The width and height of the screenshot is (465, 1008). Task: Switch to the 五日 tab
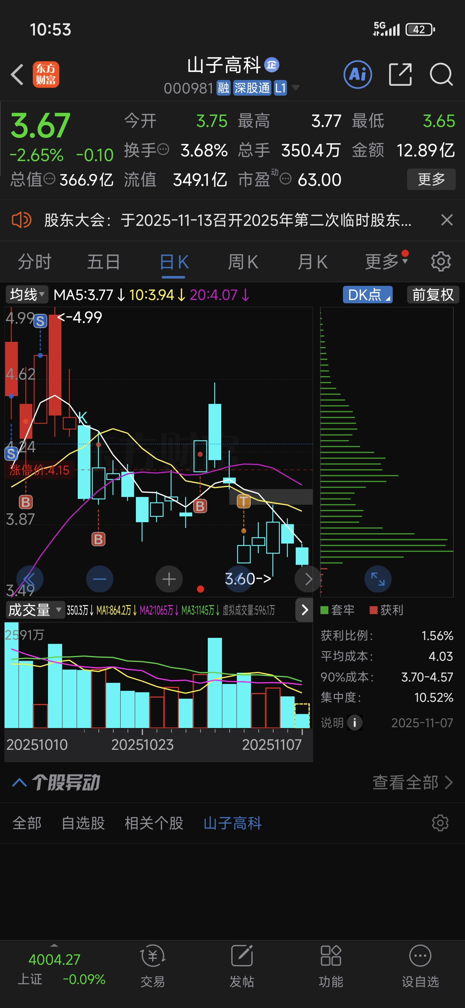104,262
